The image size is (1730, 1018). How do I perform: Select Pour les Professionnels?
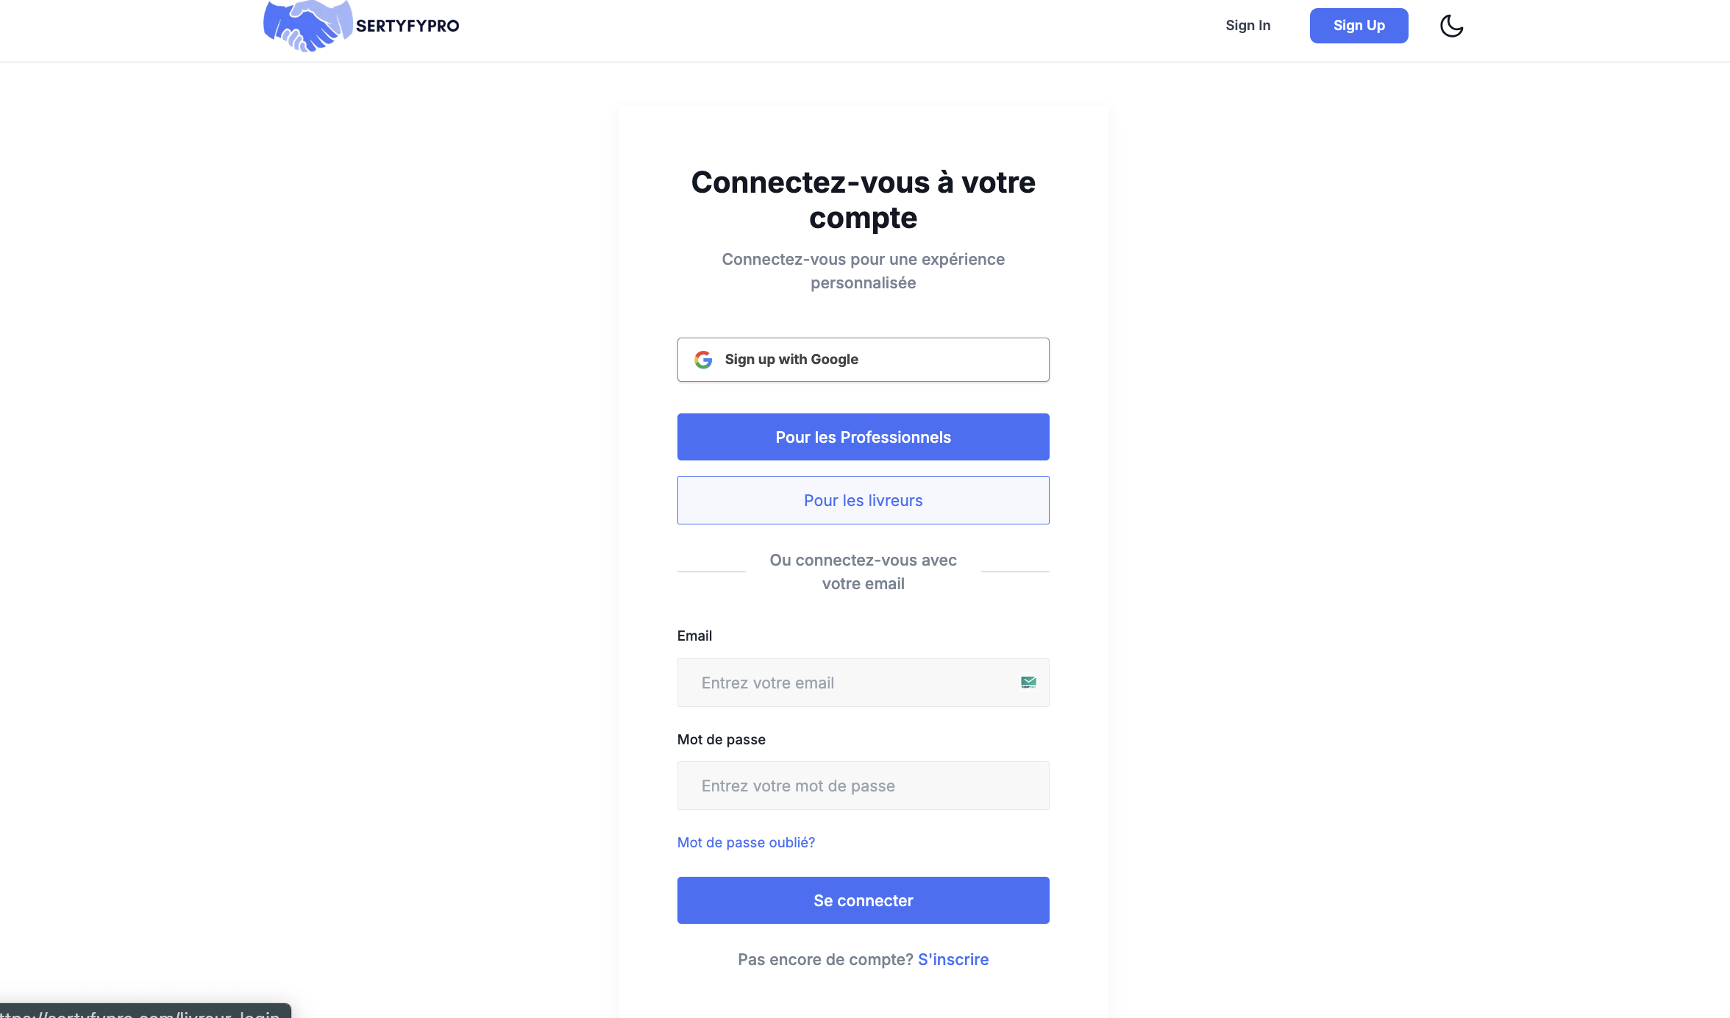tap(863, 437)
